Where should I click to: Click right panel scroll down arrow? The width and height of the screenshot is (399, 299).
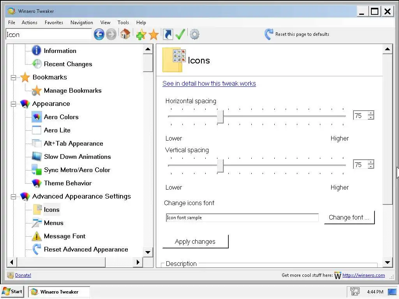pos(388,262)
